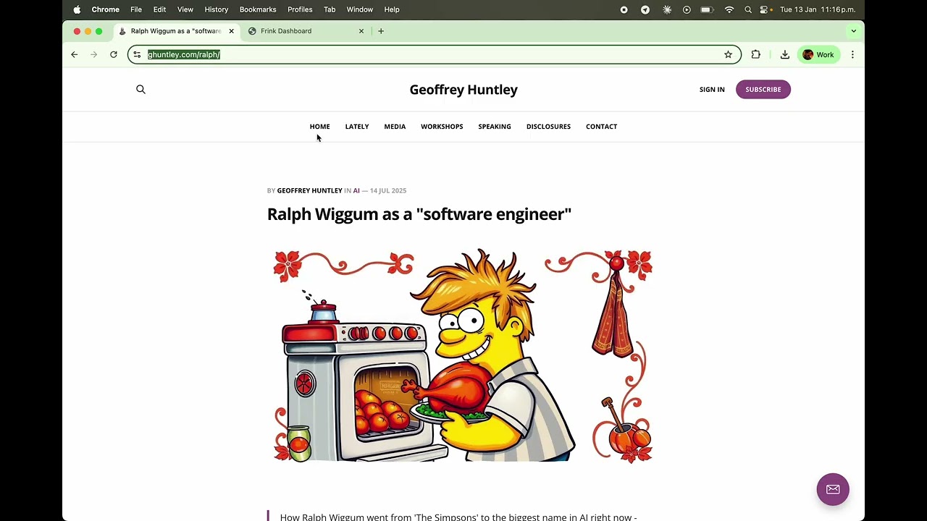Click the AI category tag link
This screenshot has height=521, width=927.
point(356,190)
